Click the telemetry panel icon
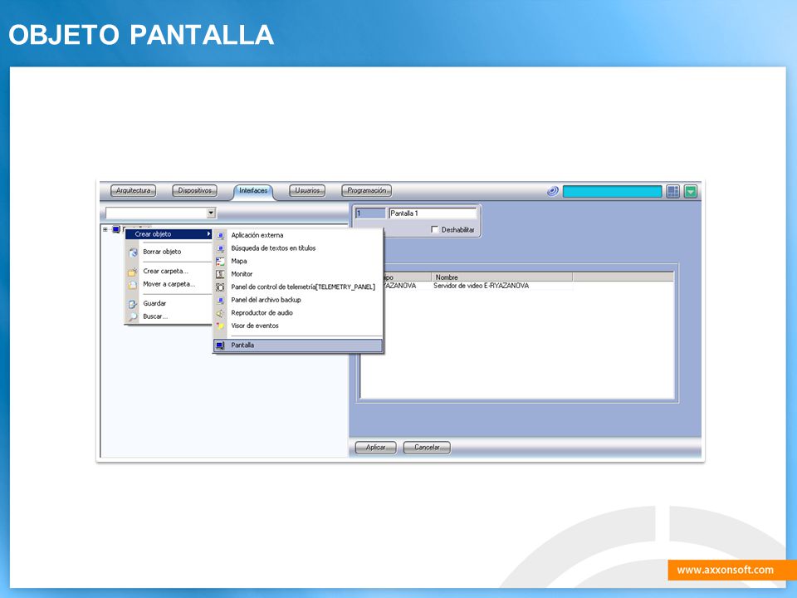The height and width of the screenshot is (598, 797). coord(220,287)
